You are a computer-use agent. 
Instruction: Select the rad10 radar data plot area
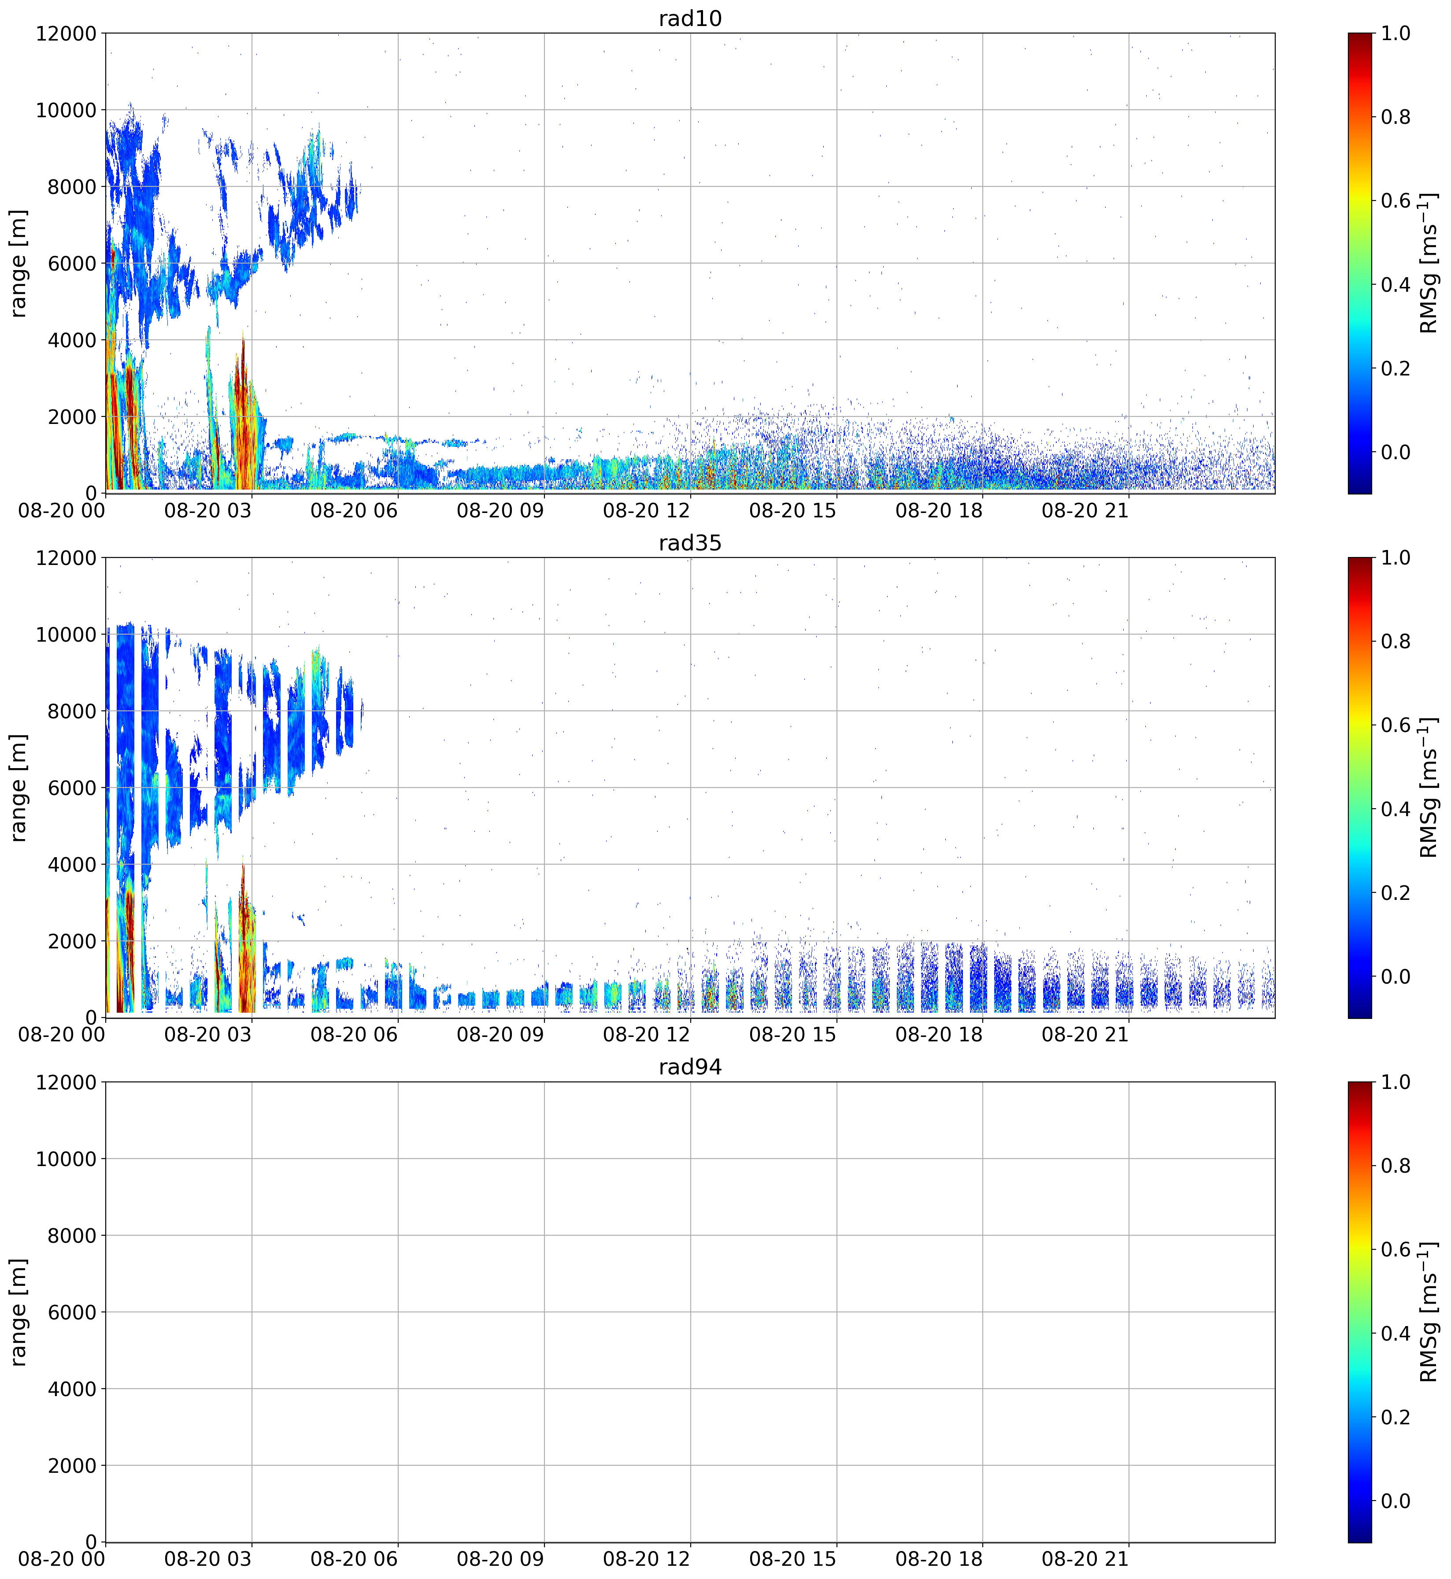click(689, 263)
